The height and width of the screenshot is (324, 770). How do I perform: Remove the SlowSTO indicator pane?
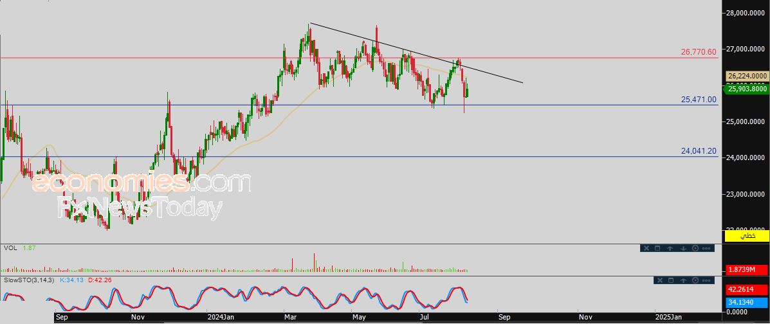tap(660, 280)
